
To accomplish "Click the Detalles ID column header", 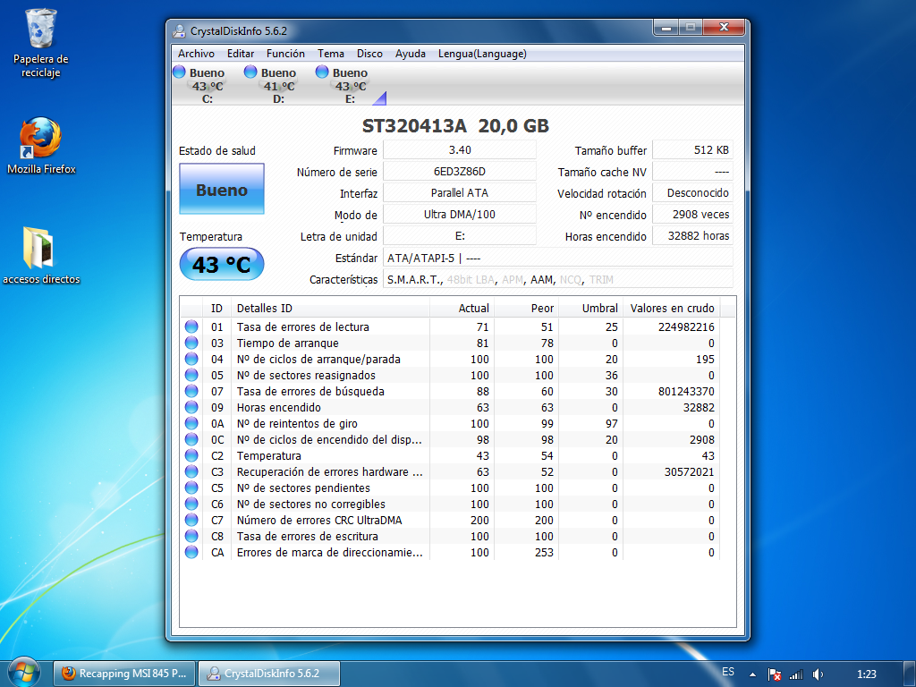I will (329, 309).
